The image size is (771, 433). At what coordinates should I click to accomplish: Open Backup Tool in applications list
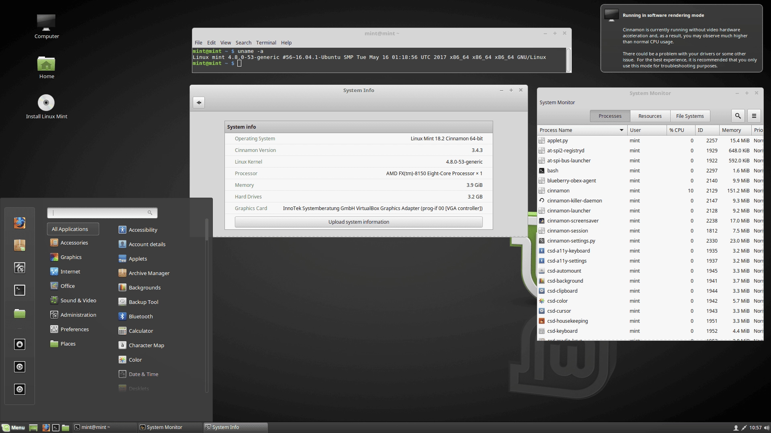(139, 302)
